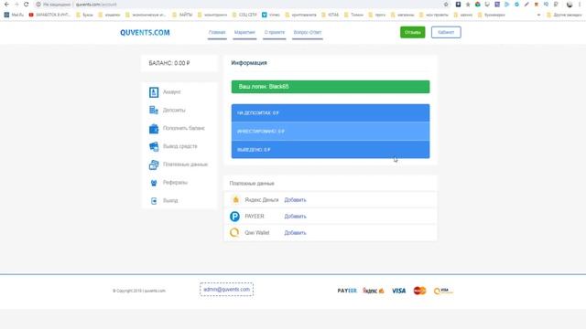Image resolution: width=586 pixels, height=329 pixels.
Task: Go to the О проекте nav tab
Action: (x=275, y=33)
